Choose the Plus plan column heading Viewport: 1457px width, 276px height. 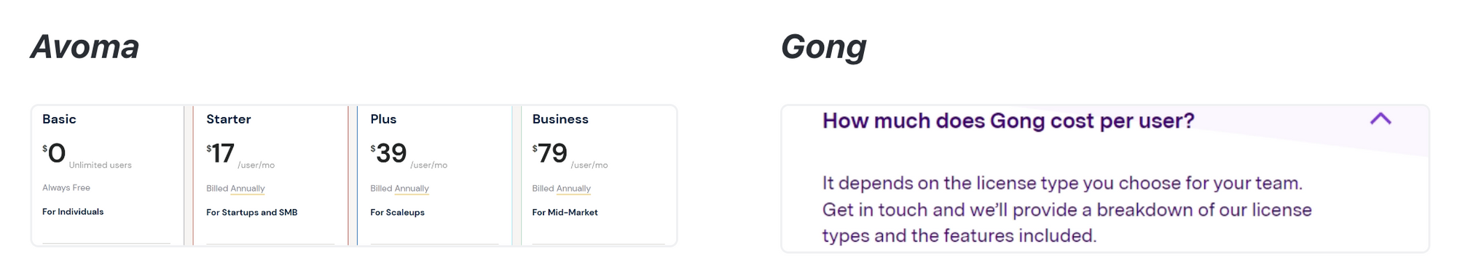click(383, 119)
